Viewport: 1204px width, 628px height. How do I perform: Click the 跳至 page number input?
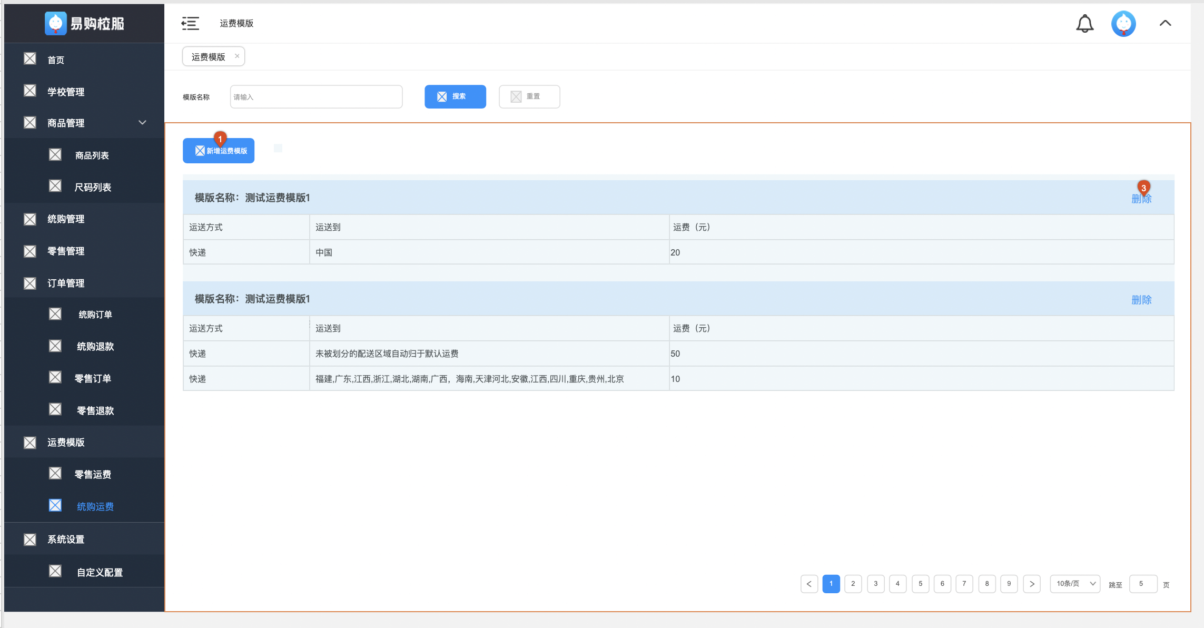(x=1143, y=584)
